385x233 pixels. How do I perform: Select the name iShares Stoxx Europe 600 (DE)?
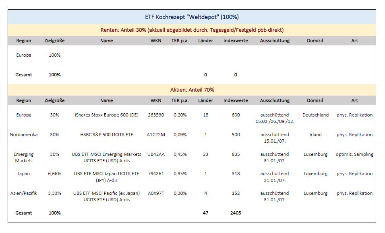[107, 115]
